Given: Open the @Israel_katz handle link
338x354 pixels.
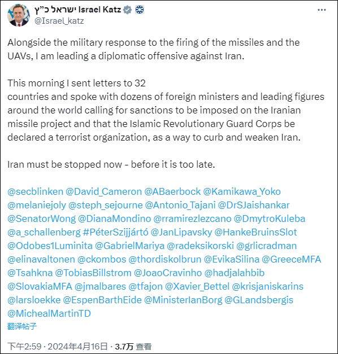Looking at the screenshot, I should tap(59, 21).
